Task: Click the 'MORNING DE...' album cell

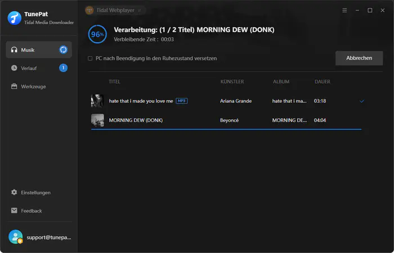Action: [289, 120]
